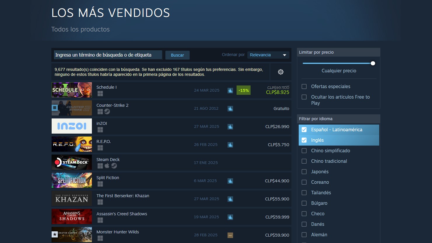Click Windows icon under R.E.P.O.
This screenshot has width=432, height=243.
pos(100,148)
